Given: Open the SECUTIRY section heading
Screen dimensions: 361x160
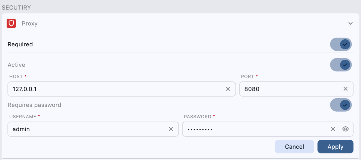Looking at the screenshot, I should click(x=16, y=8).
